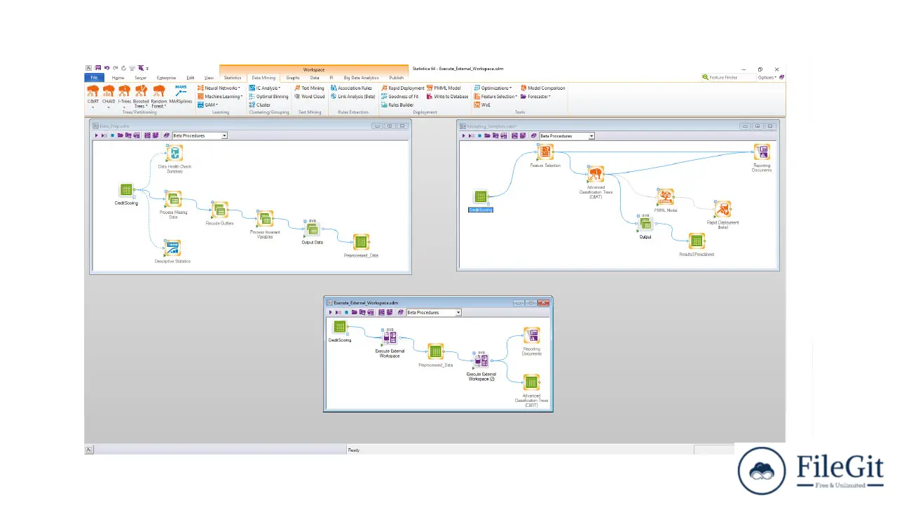897x505 pixels.
Task: Open Beta Procedures combo in Modeling_Template window
Action: pos(566,135)
